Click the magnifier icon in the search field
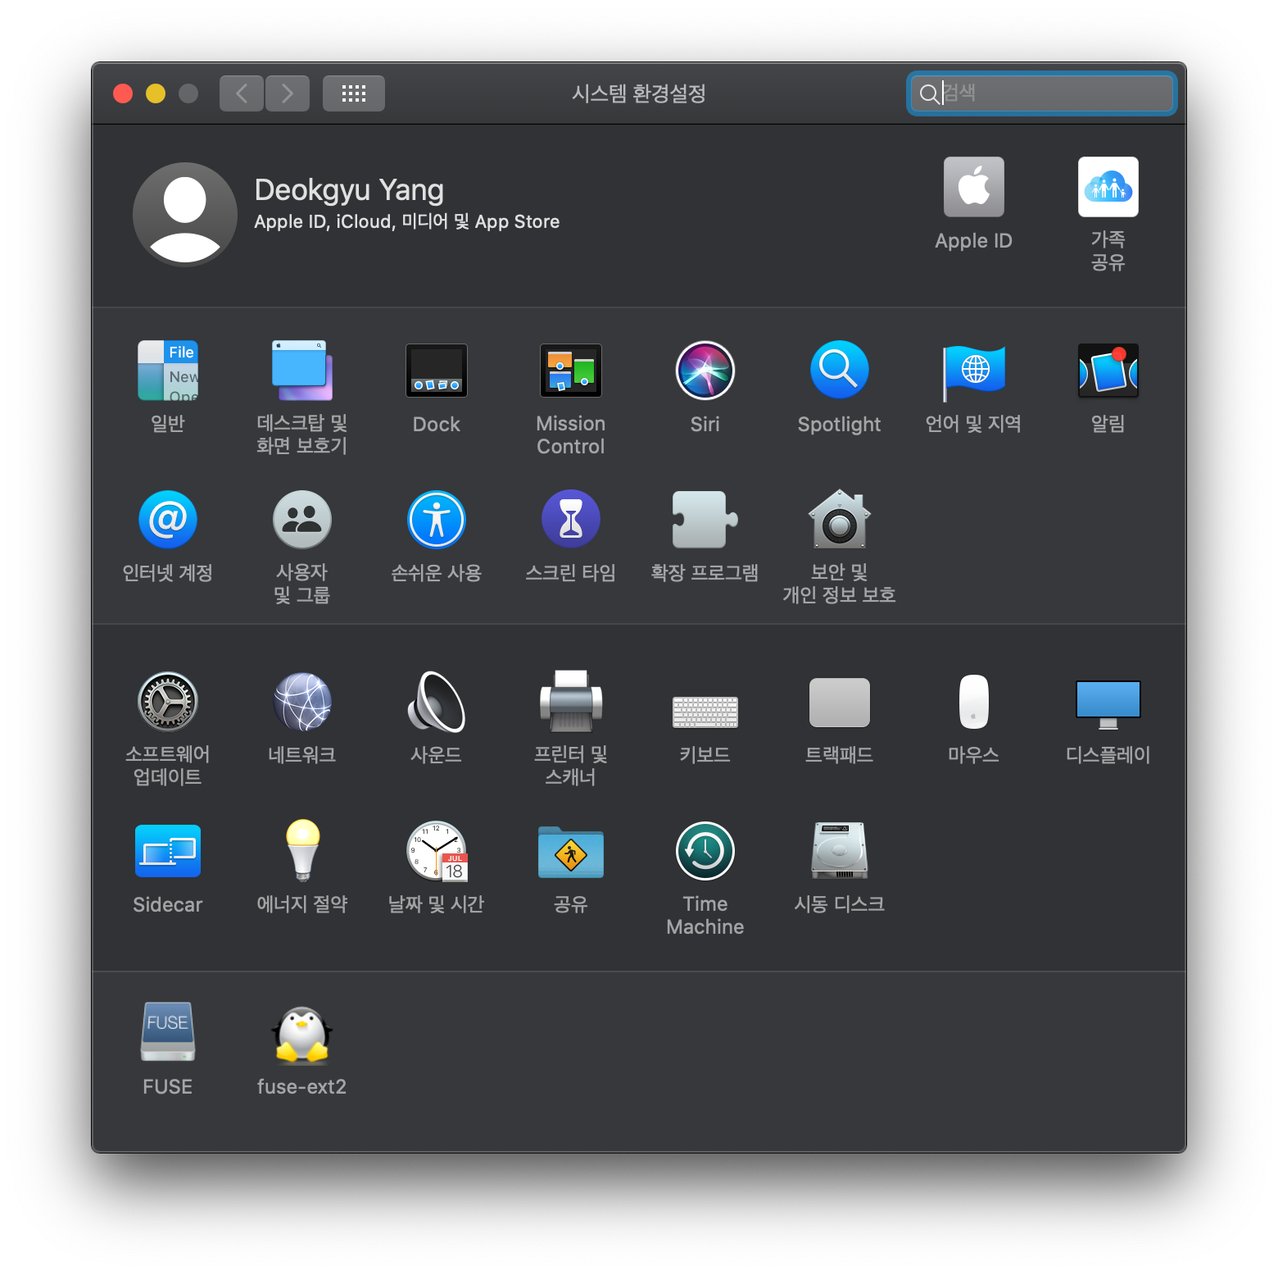 coord(929,94)
